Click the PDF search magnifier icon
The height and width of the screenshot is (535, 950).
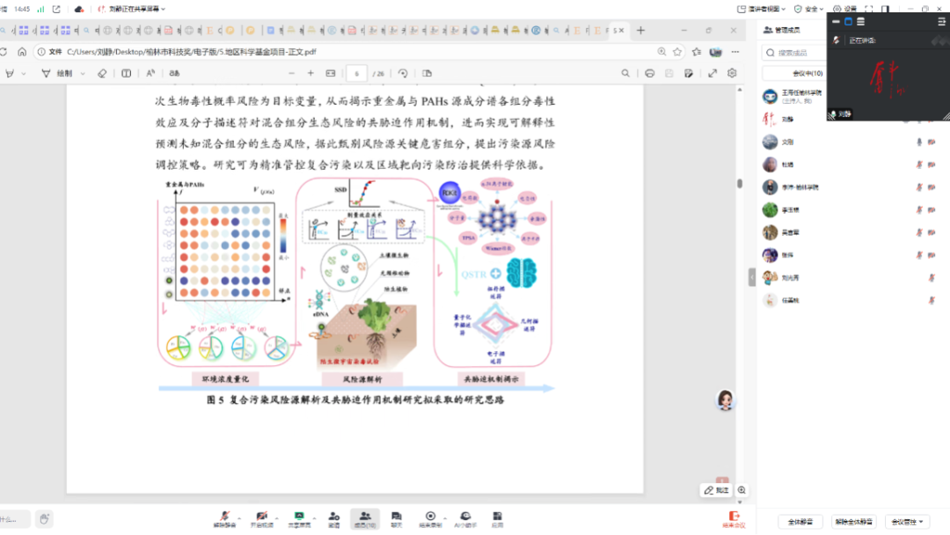(625, 73)
